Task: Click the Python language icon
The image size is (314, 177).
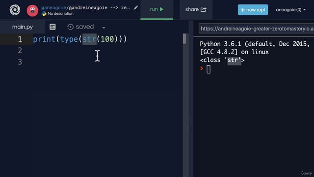Action: (44, 14)
